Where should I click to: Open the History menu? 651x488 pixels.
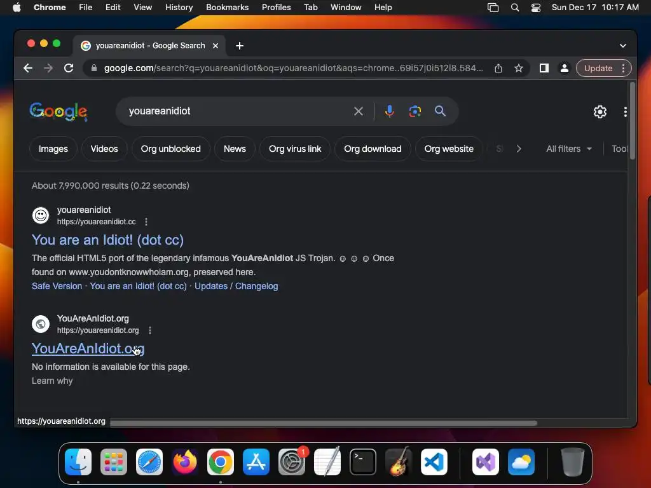coord(179,8)
